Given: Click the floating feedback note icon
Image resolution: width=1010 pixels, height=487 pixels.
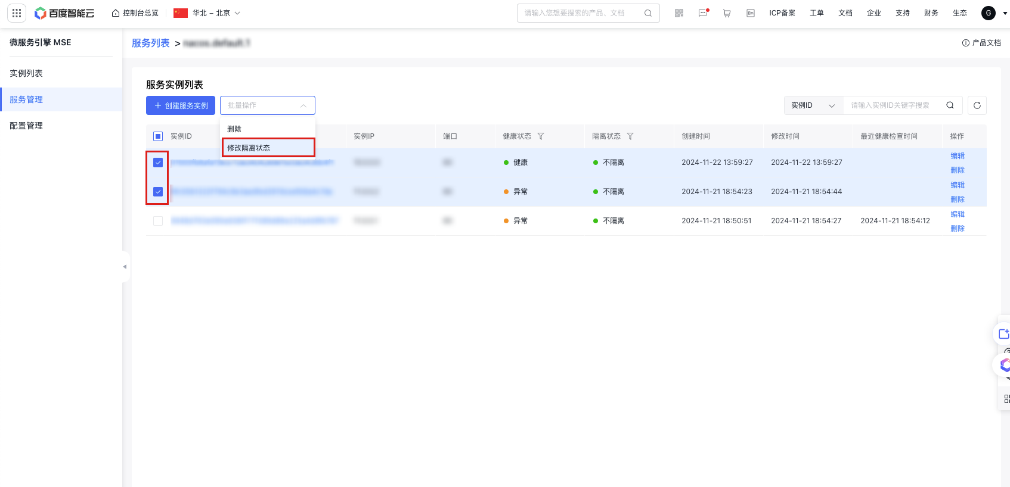Looking at the screenshot, I should pyautogui.click(x=1003, y=333).
